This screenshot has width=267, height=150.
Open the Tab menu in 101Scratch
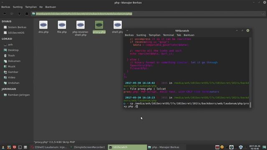click(179, 35)
